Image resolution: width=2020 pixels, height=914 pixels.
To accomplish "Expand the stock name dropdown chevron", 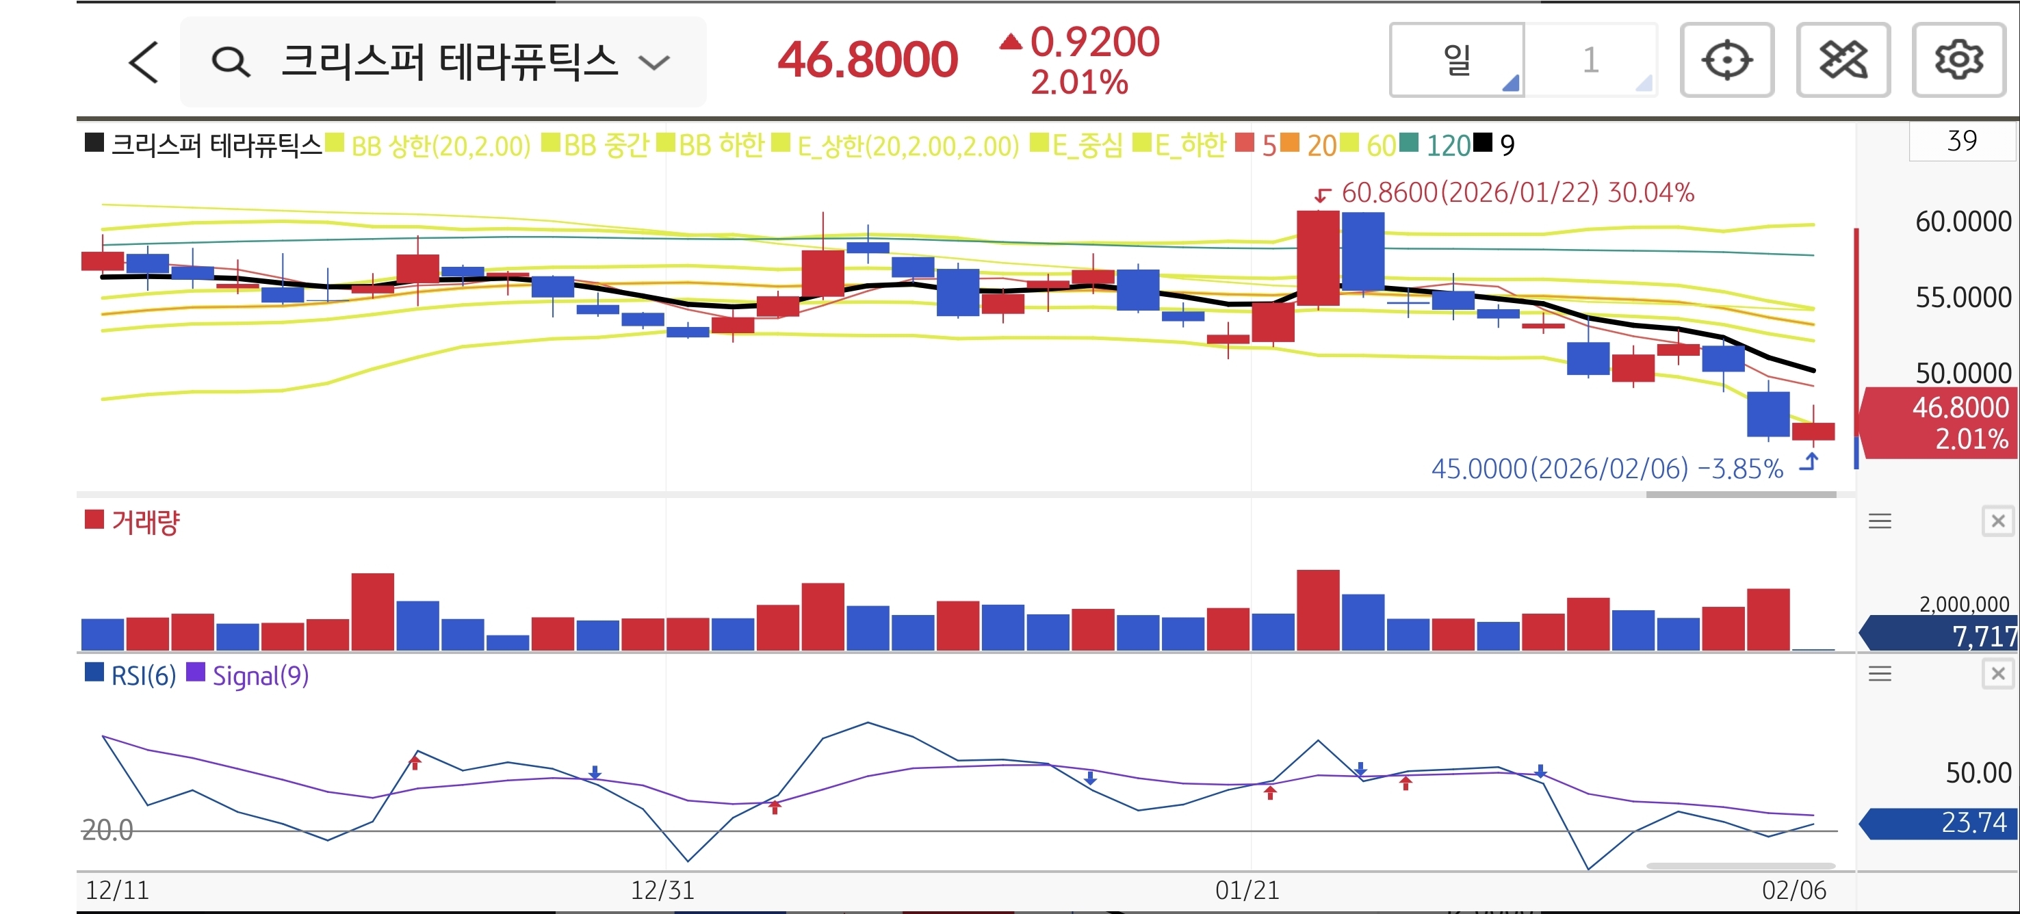I will [x=654, y=62].
